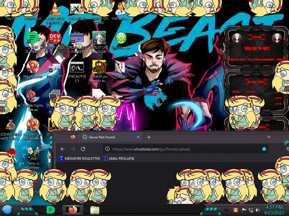Select the Server Not Found tab
This screenshot has width=289, height=216.
tap(111, 137)
